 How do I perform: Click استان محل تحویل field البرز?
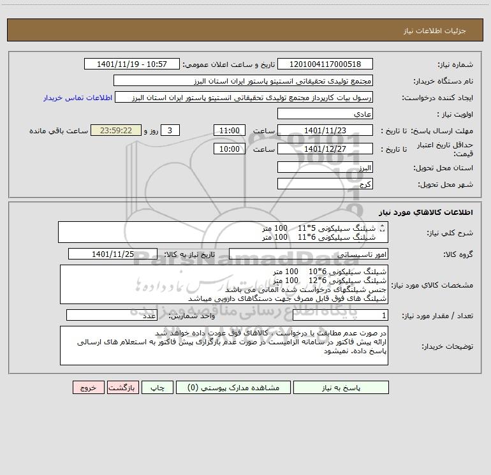[x=325, y=168]
